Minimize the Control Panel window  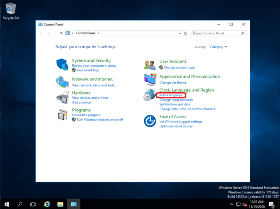(x=219, y=24)
